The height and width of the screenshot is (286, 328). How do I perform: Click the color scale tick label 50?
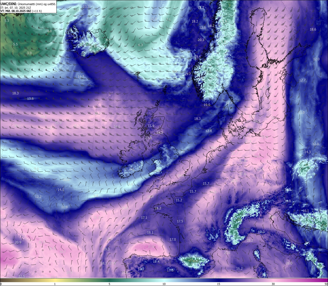(x=326, y=284)
